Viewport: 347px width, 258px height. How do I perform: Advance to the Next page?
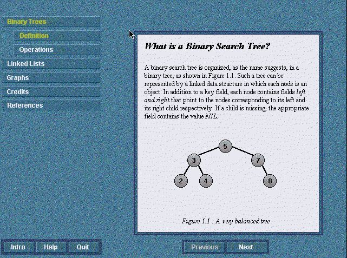(246, 247)
